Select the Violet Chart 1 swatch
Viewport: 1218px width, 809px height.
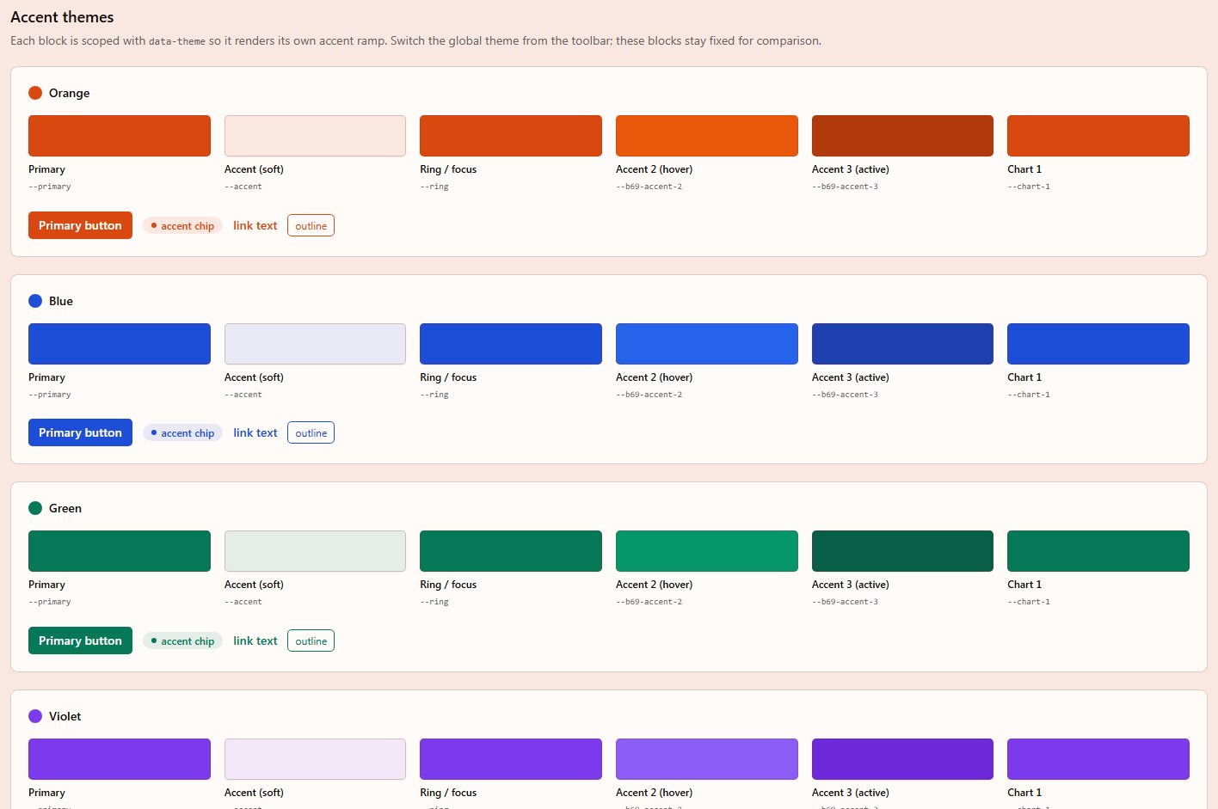pos(1098,759)
